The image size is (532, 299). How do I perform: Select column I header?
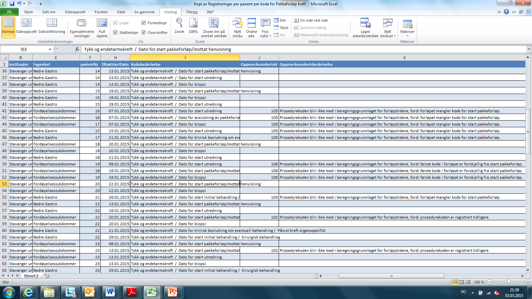185,58
